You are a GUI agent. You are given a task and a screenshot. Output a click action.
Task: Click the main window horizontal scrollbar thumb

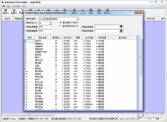pyautogui.click(x=30, y=115)
